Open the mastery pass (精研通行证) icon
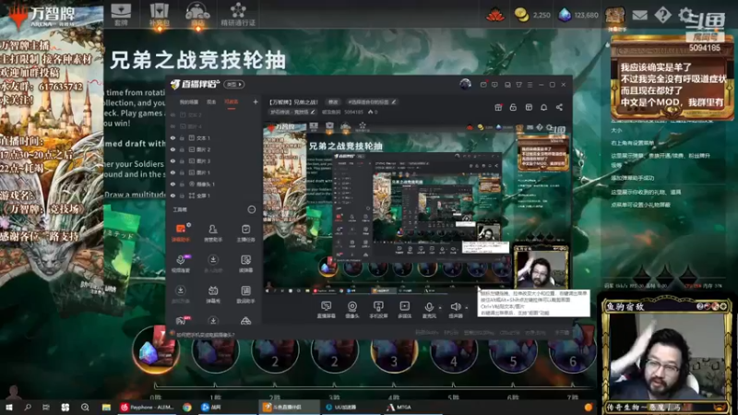738x415 pixels. click(x=238, y=14)
